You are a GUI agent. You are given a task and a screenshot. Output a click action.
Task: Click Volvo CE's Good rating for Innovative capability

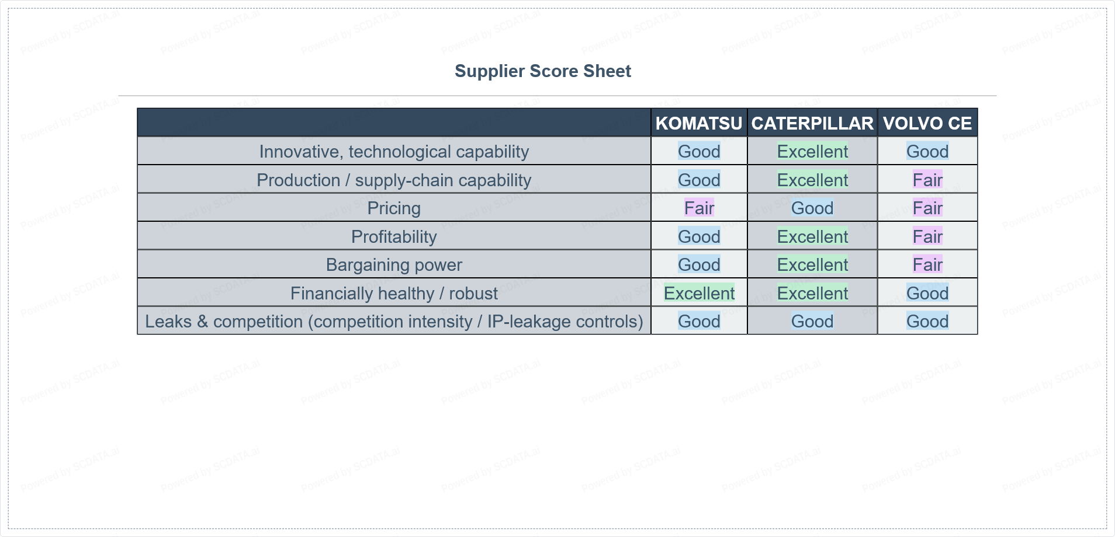tap(927, 152)
